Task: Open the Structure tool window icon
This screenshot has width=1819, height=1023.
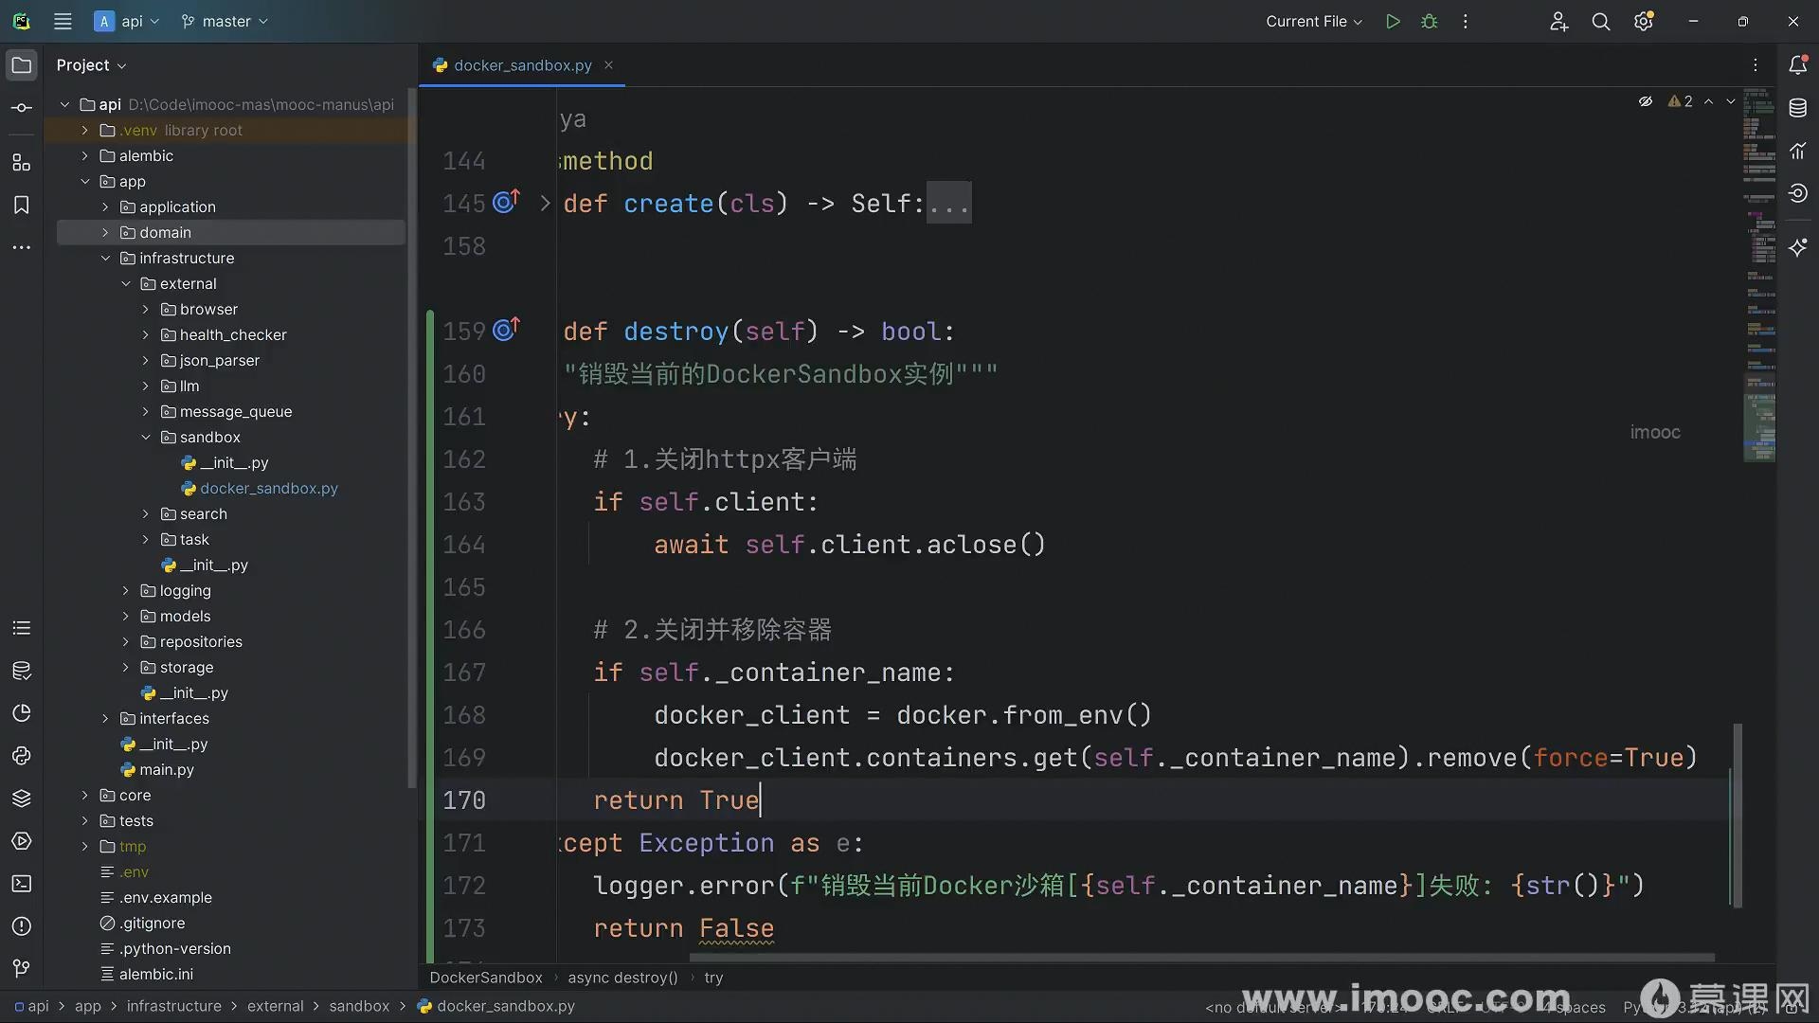Action: [21, 163]
